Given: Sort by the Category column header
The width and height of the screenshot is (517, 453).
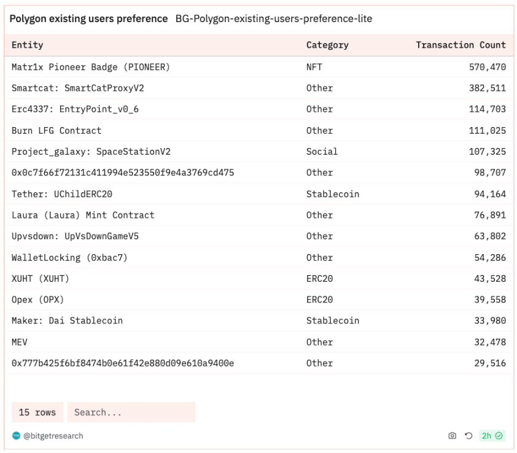Looking at the screenshot, I should point(327,45).
